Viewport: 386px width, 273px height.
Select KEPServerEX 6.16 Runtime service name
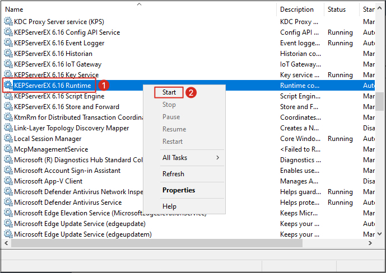53,85
